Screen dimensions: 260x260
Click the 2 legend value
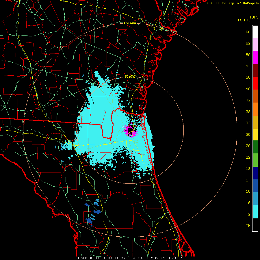click(249, 214)
